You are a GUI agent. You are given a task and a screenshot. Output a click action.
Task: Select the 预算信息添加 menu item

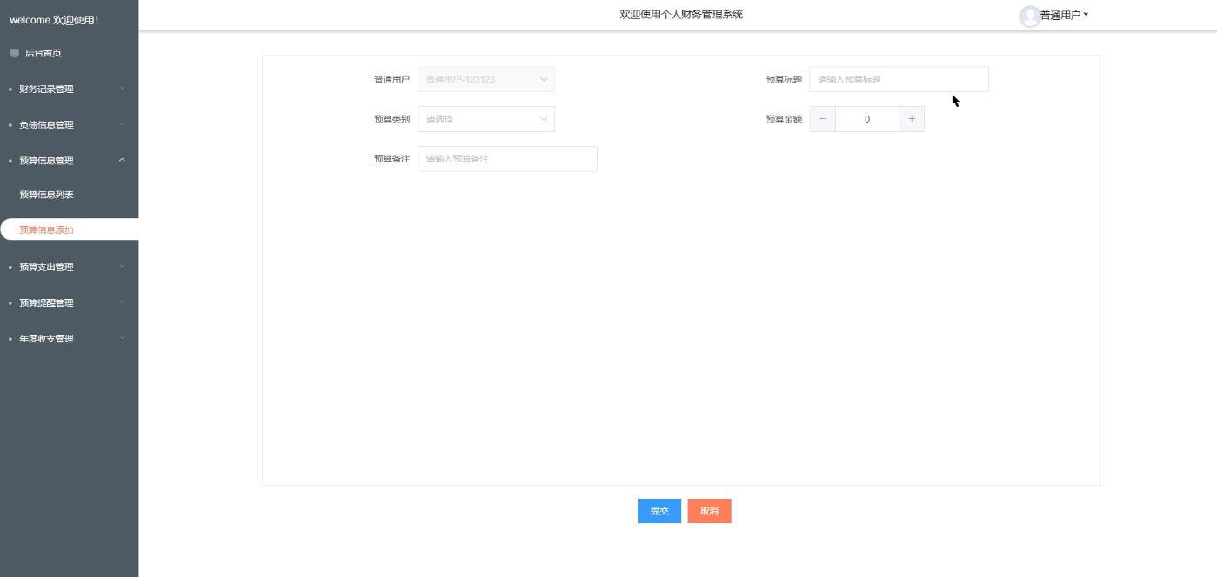(69, 229)
